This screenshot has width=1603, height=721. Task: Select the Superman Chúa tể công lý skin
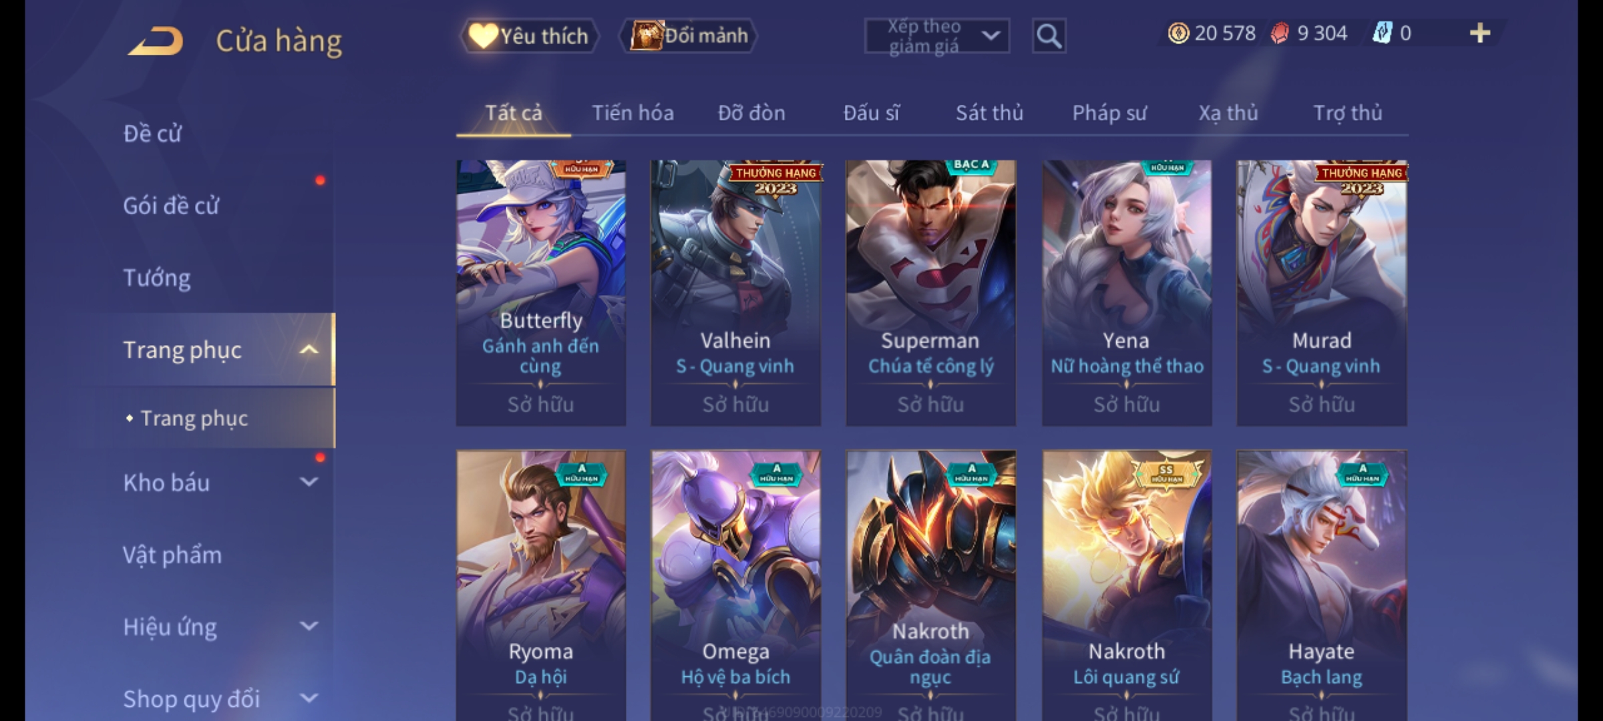pos(930,292)
